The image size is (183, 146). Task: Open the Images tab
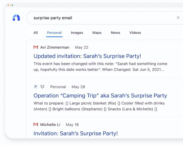point(77,33)
